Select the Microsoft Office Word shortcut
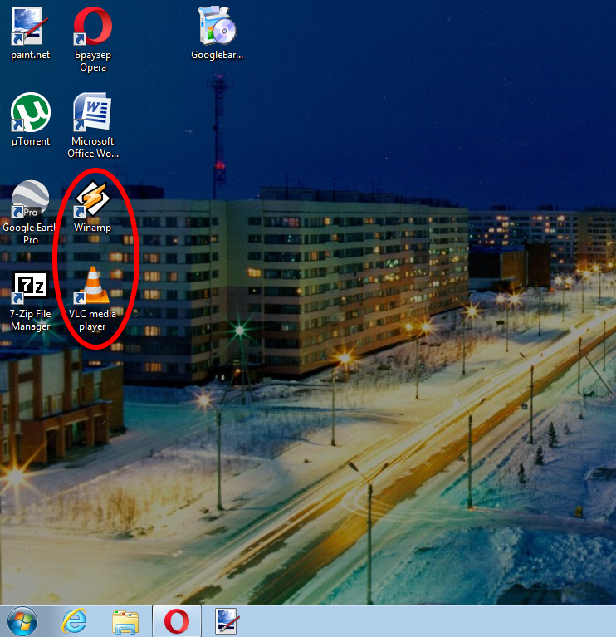Viewport: 616px width, 637px height. 92,113
